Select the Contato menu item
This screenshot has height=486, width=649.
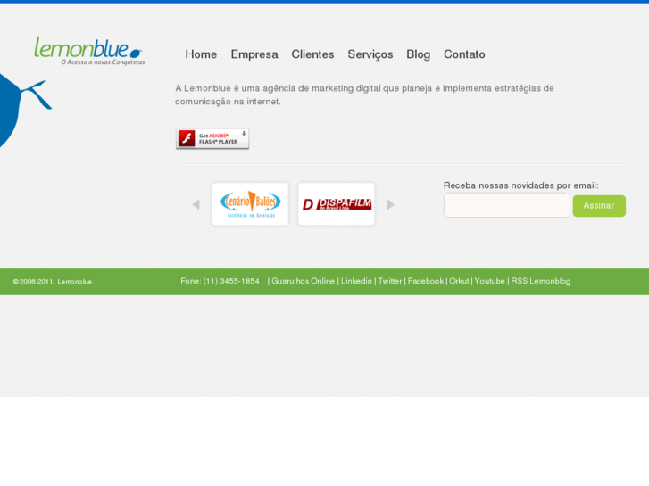[x=464, y=54]
